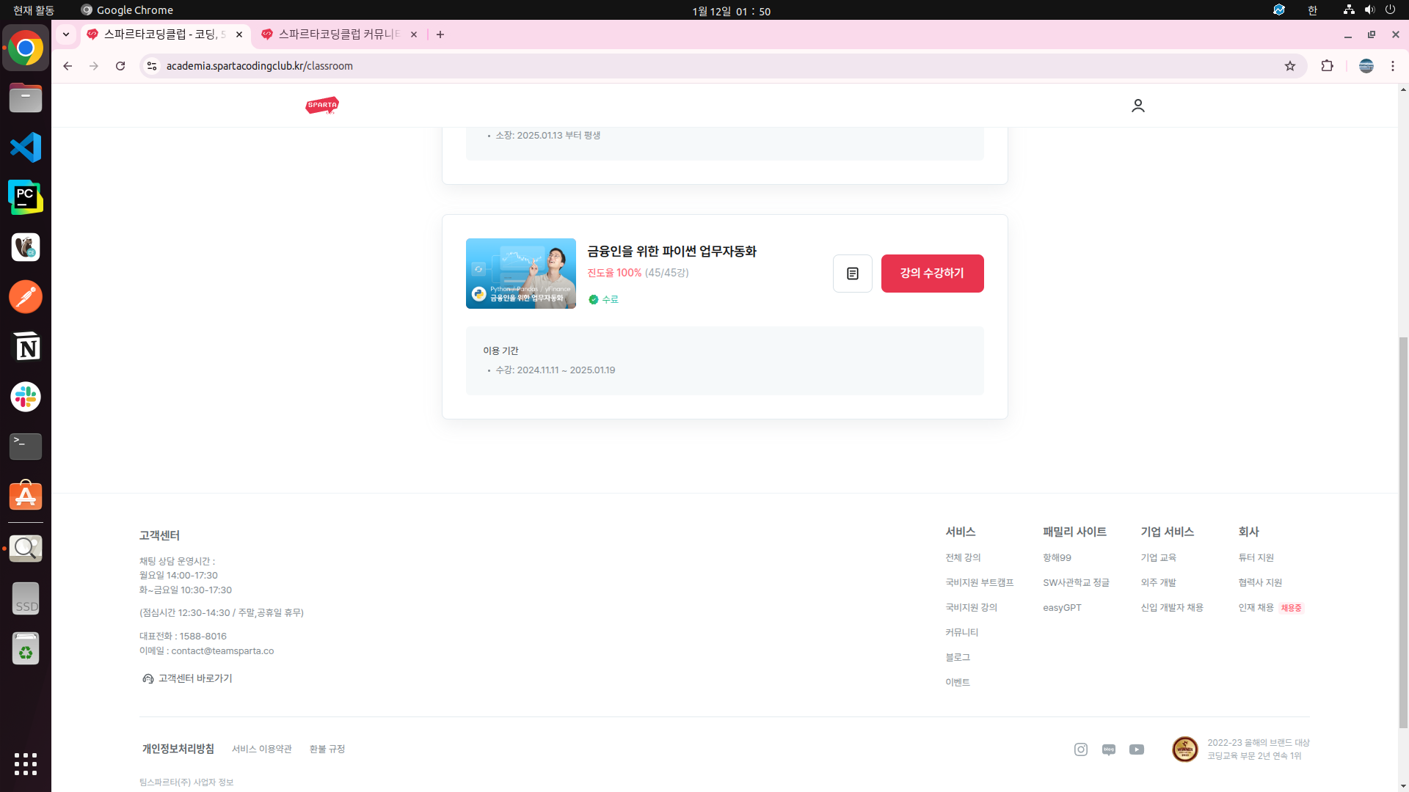The height and width of the screenshot is (792, 1409).
Task: Launch Terminal from the dock
Action: (x=26, y=447)
